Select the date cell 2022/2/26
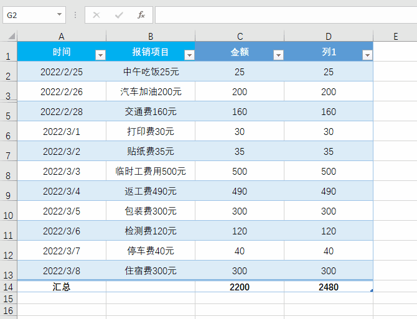Viewport: 417px width, 319px height. [x=62, y=91]
